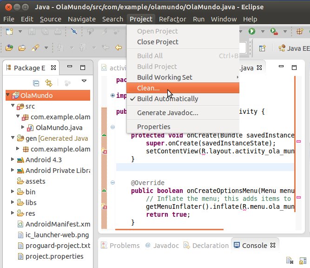Viewport: 310px width, 268px height.
Task: Click the Back navigation yellow arrow
Action: [x=119, y=48]
